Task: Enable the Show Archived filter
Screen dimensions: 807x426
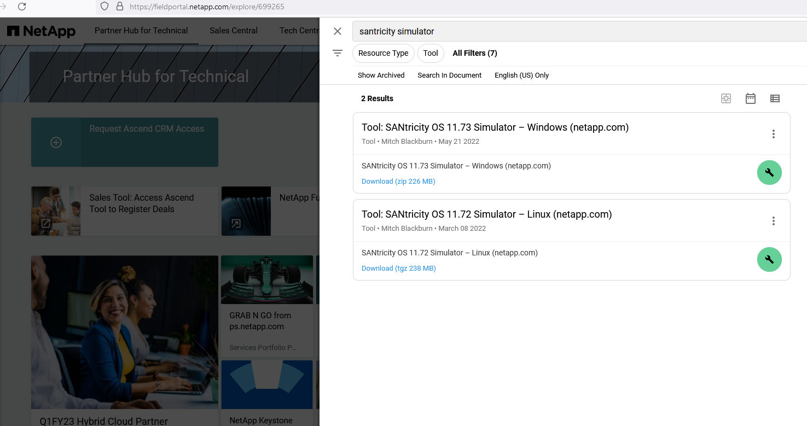Action: 381,75
